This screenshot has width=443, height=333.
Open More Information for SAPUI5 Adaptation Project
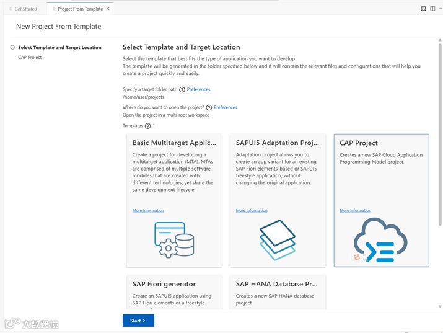click(252, 211)
